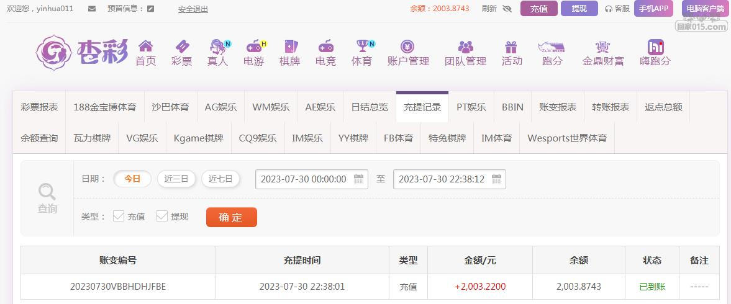
Task: Open customer service headset icon
Action: pos(608,9)
